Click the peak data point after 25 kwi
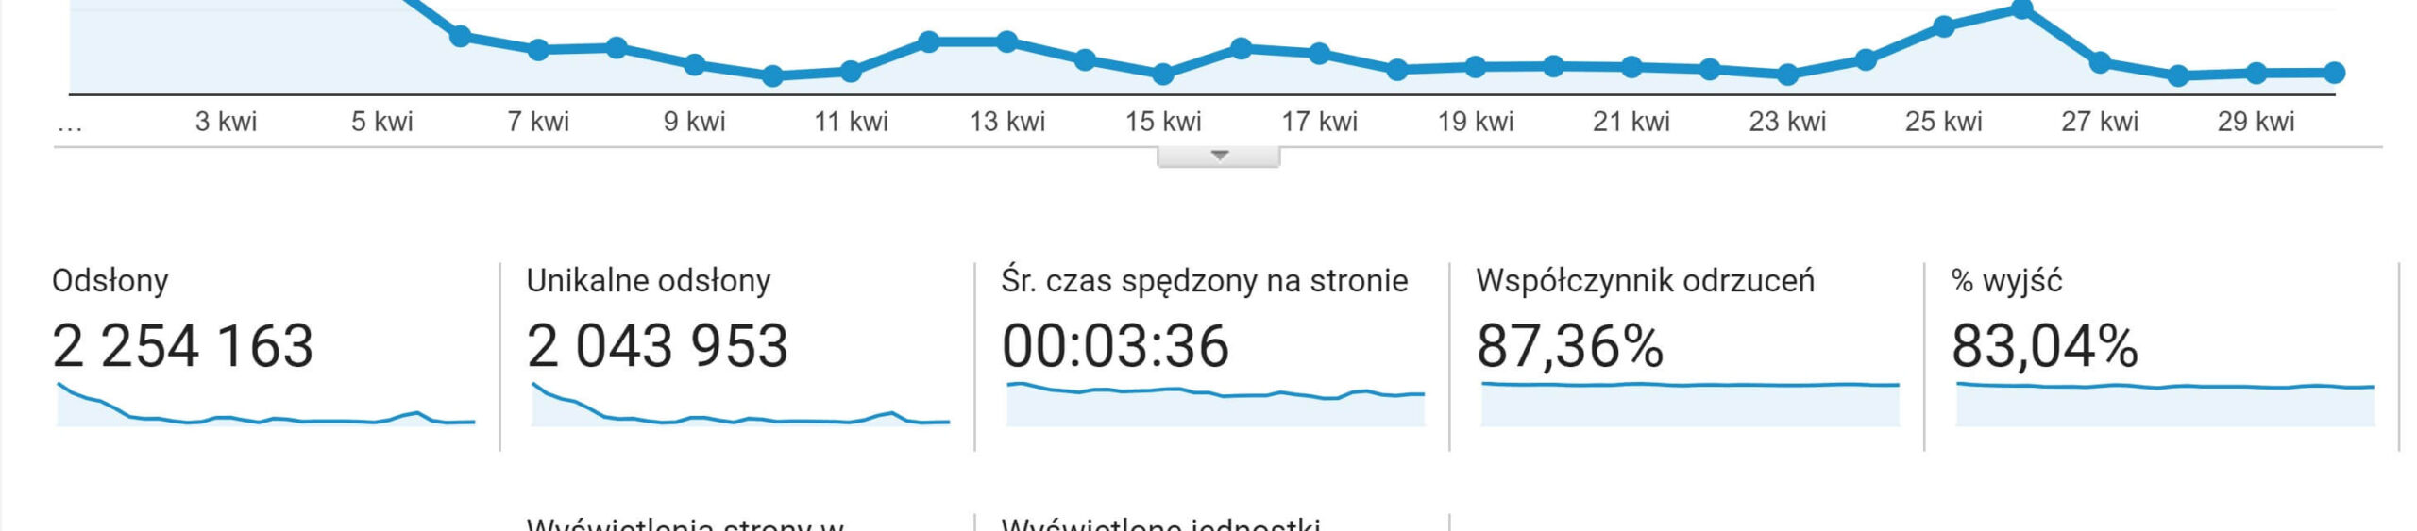The height and width of the screenshot is (531, 2417). [x=2022, y=10]
